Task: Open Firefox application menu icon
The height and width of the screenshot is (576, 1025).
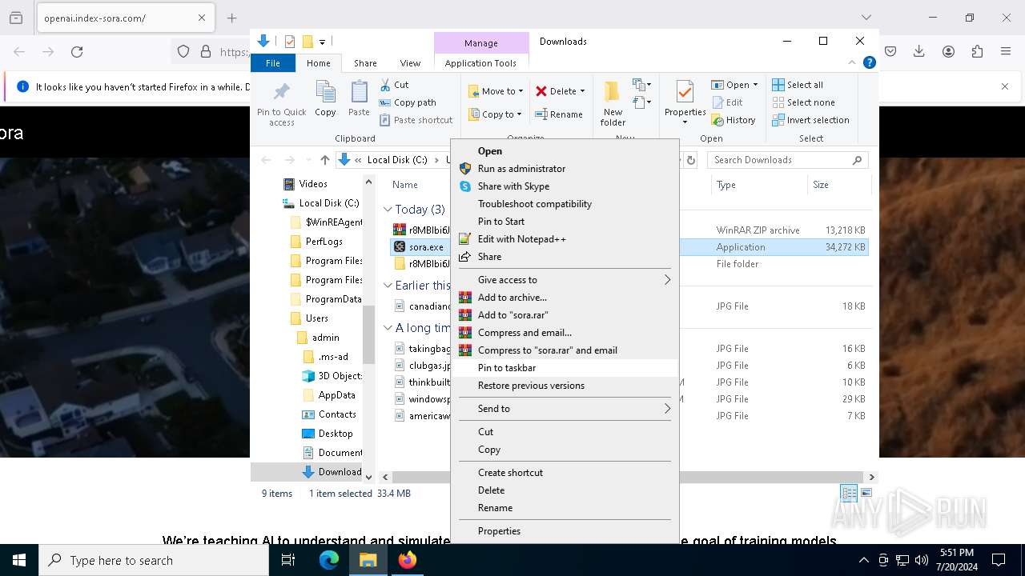Action: tap(1006, 52)
